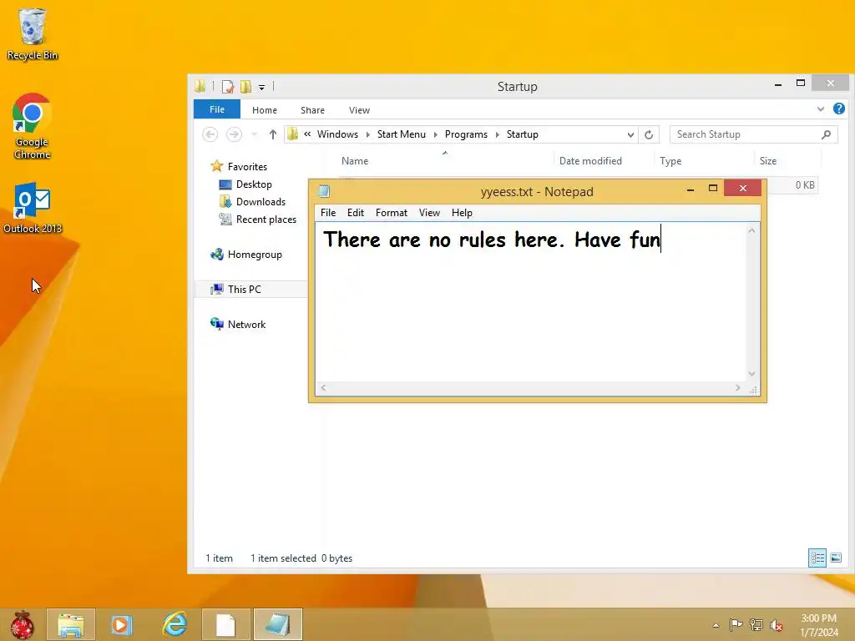Expand the breadcrumb arrow after Programs
This screenshot has width=855, height=641.
pos(498,134)
